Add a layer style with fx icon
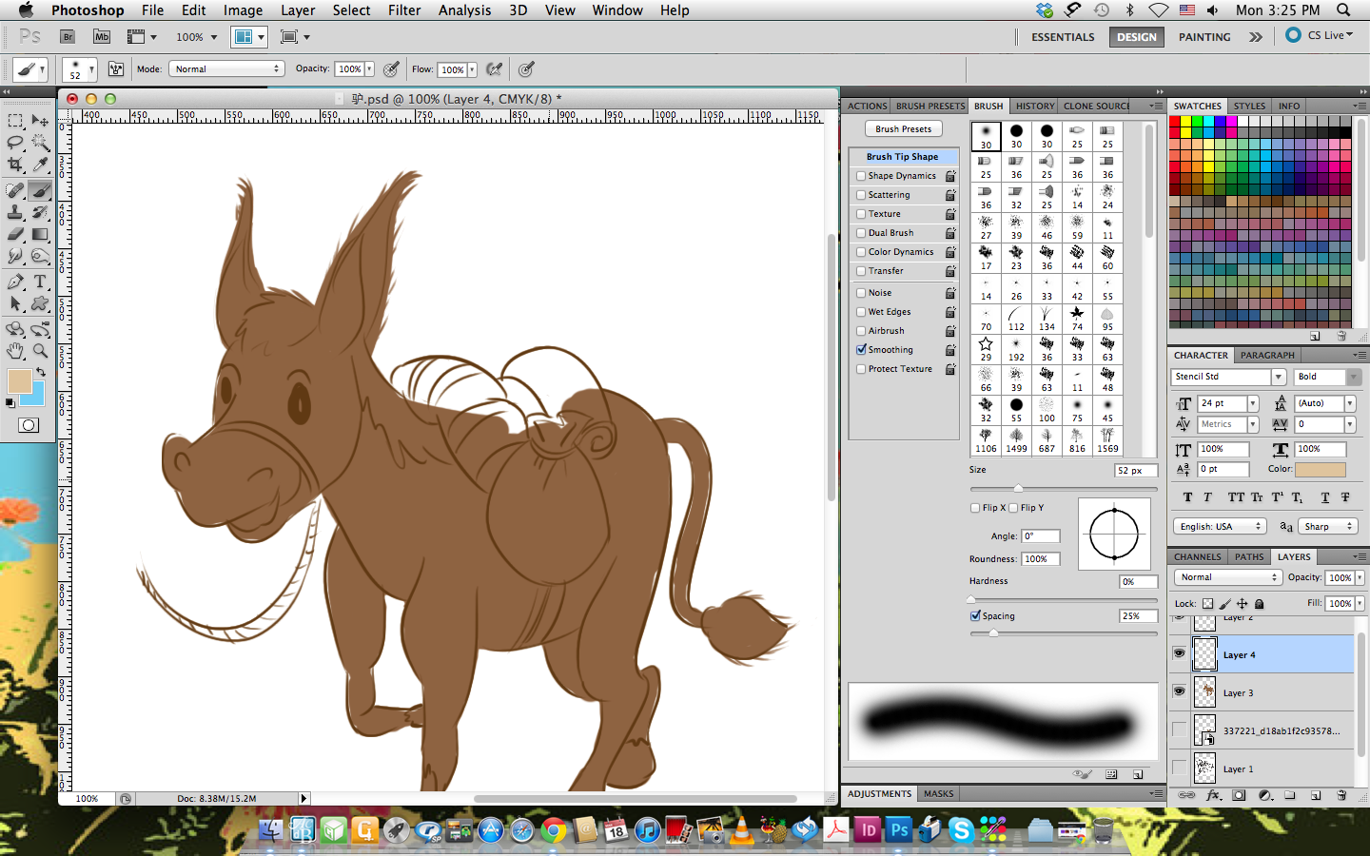 (x=1213, y=795)
